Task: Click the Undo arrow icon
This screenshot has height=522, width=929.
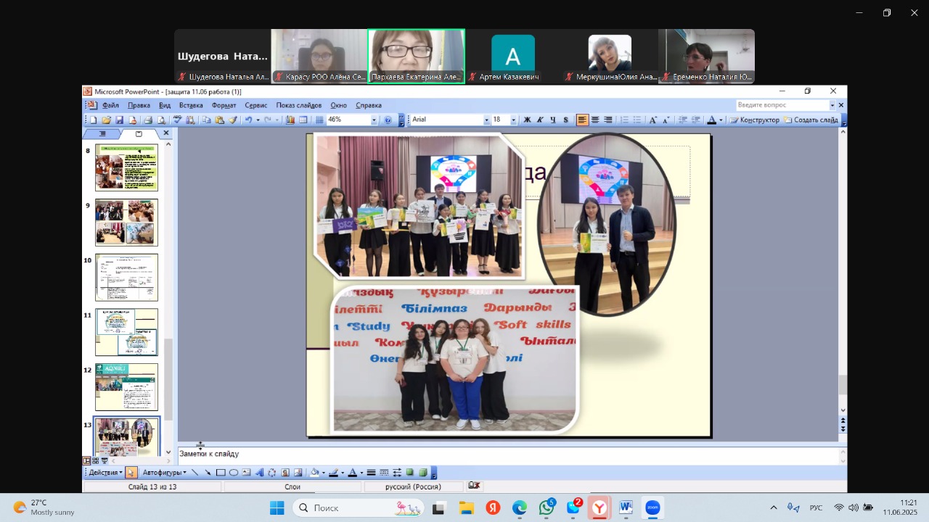Action: coord(248,120)
